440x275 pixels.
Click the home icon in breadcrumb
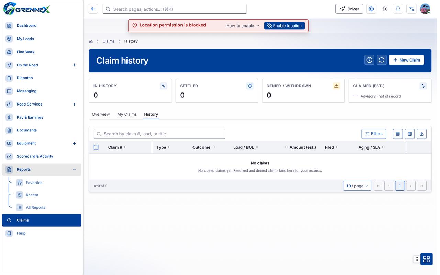point(91,41)
